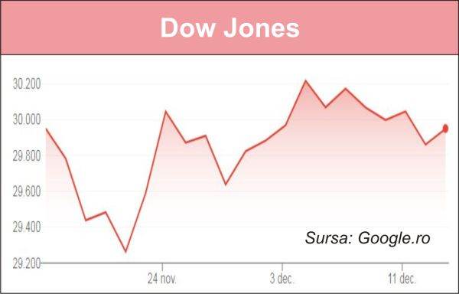This screenshot has width=459, height=294.
Task: Click the Dow Jones title text
Action: [x=229, y=28]
